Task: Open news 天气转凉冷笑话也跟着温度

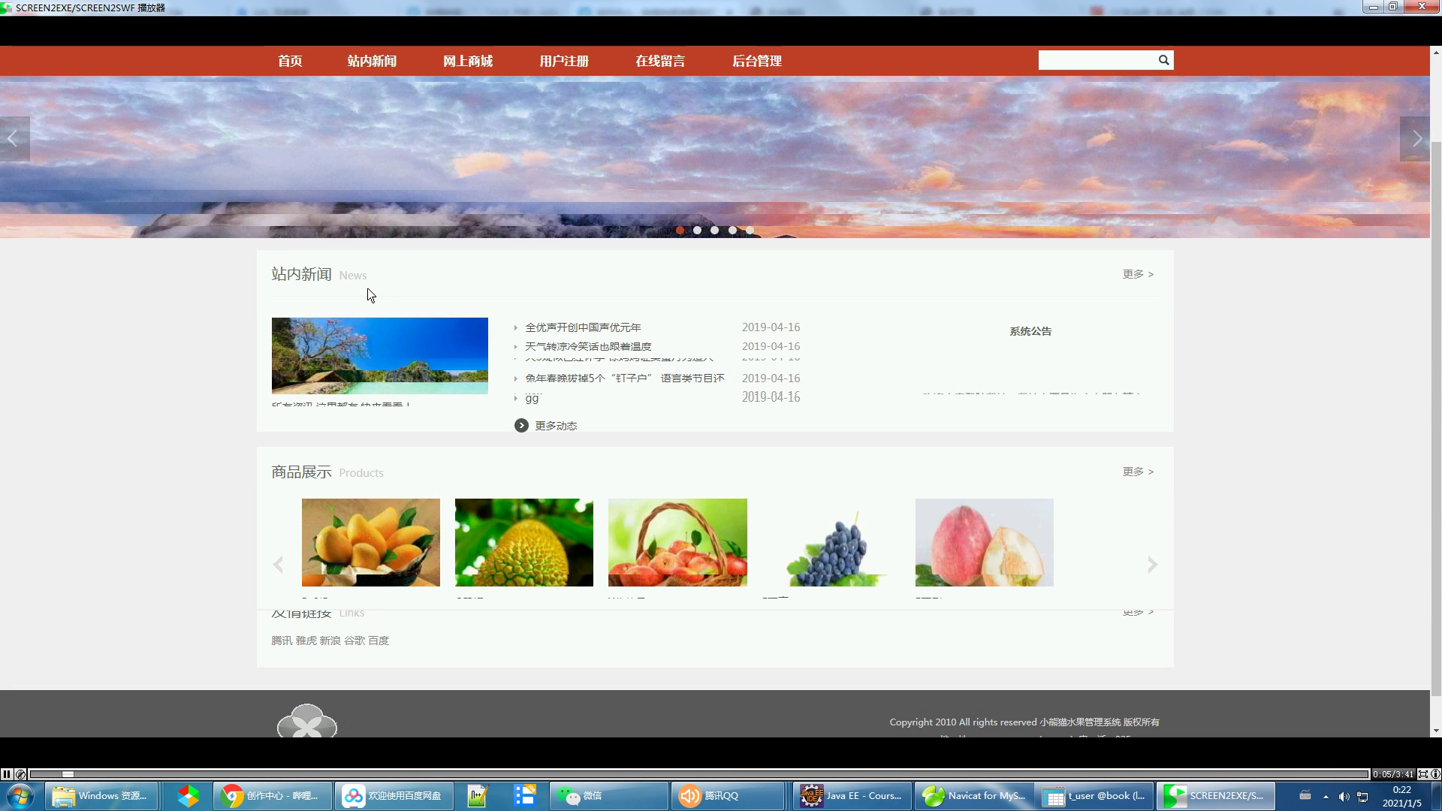Action: point(588,346)
